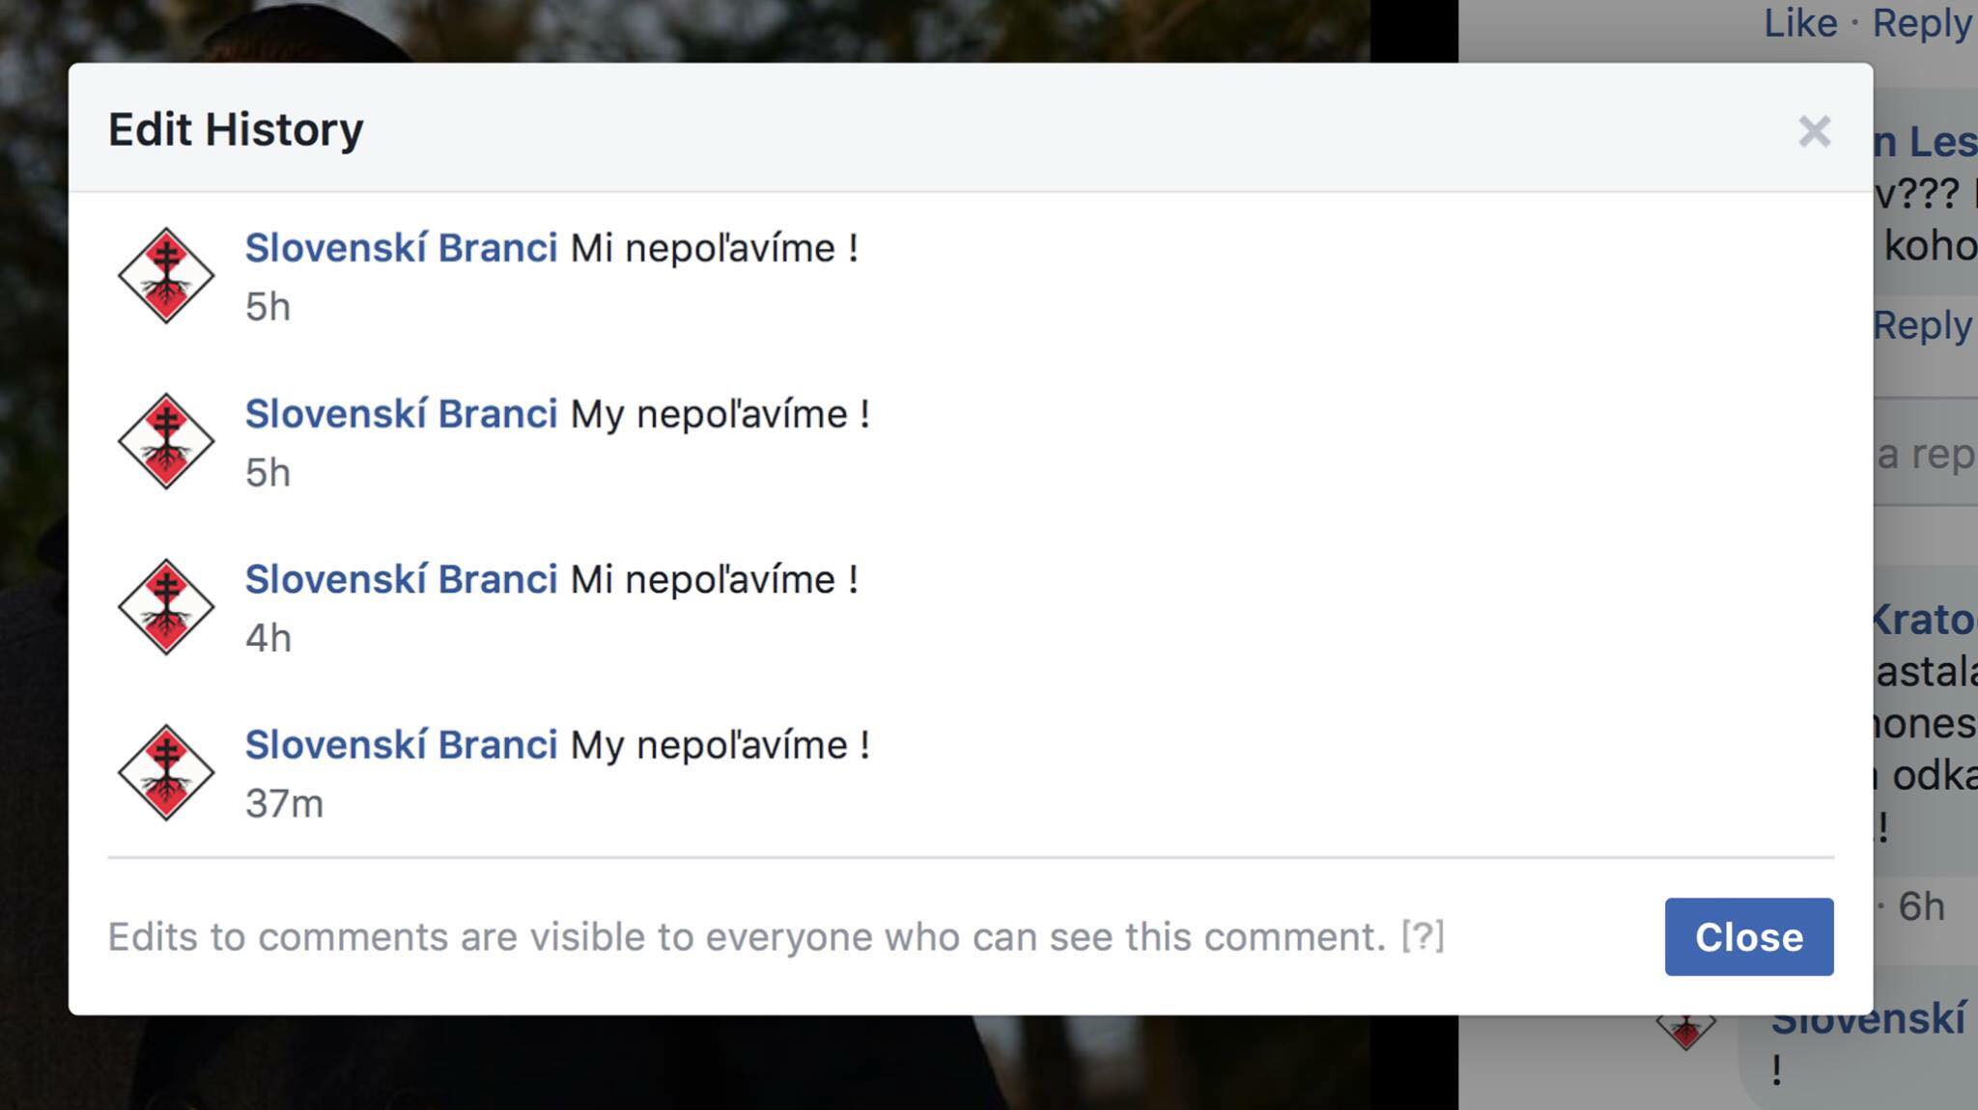Screen dimensions: 1978x1110
Task: Open the commenter name ending in "n Les"
Action: coord(1924,142)
